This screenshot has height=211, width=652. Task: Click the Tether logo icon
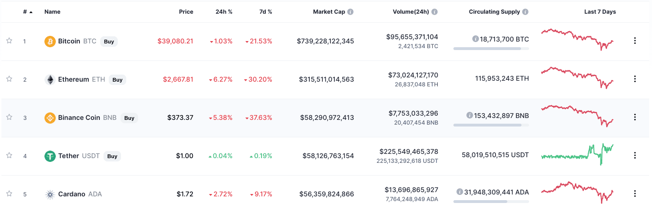click(50, 156)
